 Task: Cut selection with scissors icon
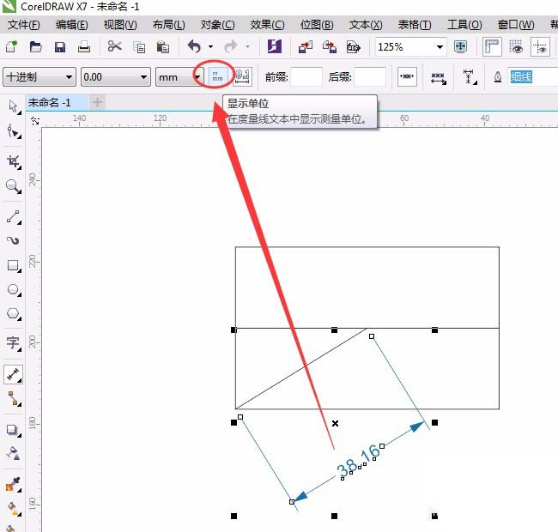(x=114, y=46)
